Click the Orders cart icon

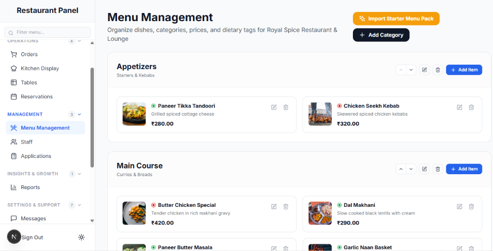coord(13,54)
